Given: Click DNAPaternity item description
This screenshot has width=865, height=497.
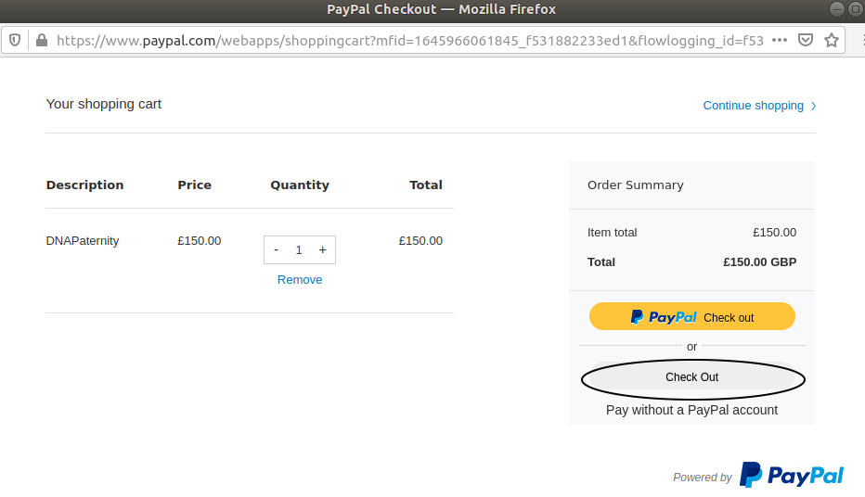Looking at the screenshot, I should [x=83, y=241].
